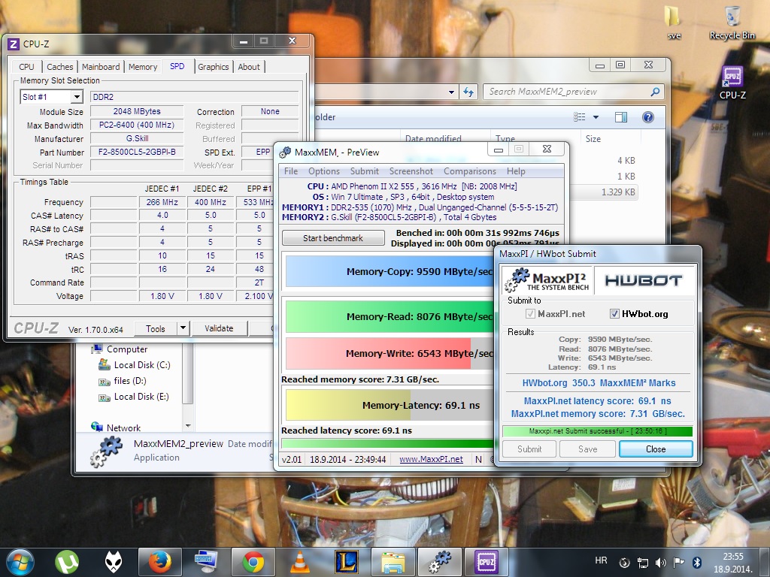Click the Size column header in Explorer
This screenshot has height=577, width=770.
click(611, 139)
